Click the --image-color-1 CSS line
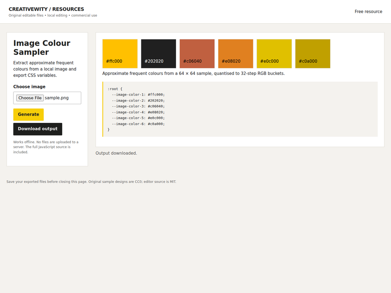391x293 pixels. (138, 95)
